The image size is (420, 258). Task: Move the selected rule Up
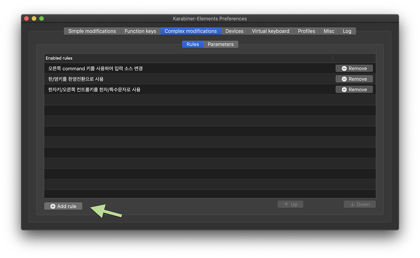tap(290, 204)
